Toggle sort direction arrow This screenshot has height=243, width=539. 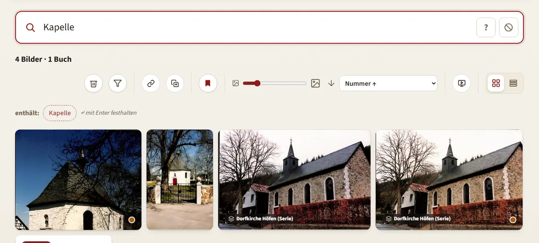[x=331, y=83]
